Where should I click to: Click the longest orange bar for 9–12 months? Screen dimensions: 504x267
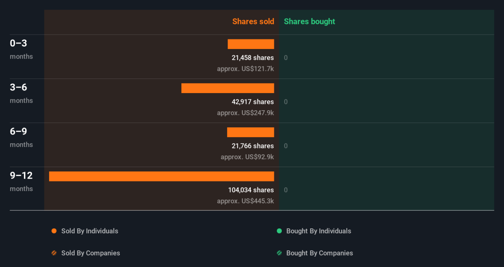pos(161,176)
